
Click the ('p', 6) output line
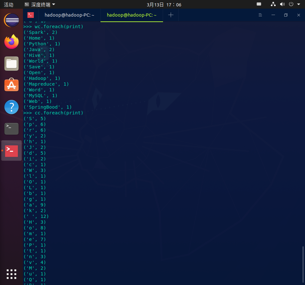(35, 124)
